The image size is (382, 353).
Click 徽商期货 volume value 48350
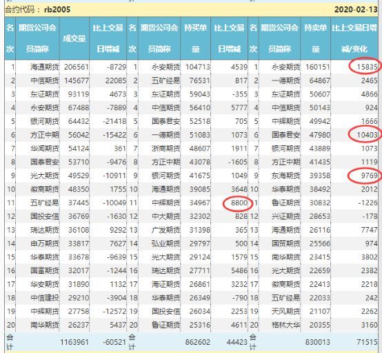click(x=79, y=189)
